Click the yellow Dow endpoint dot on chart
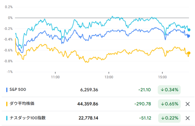Viewport: 195px width, 126px height. (x=189, y=53)
